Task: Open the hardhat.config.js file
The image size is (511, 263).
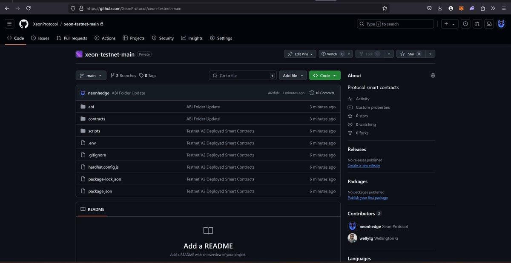Action: (103, 167)
